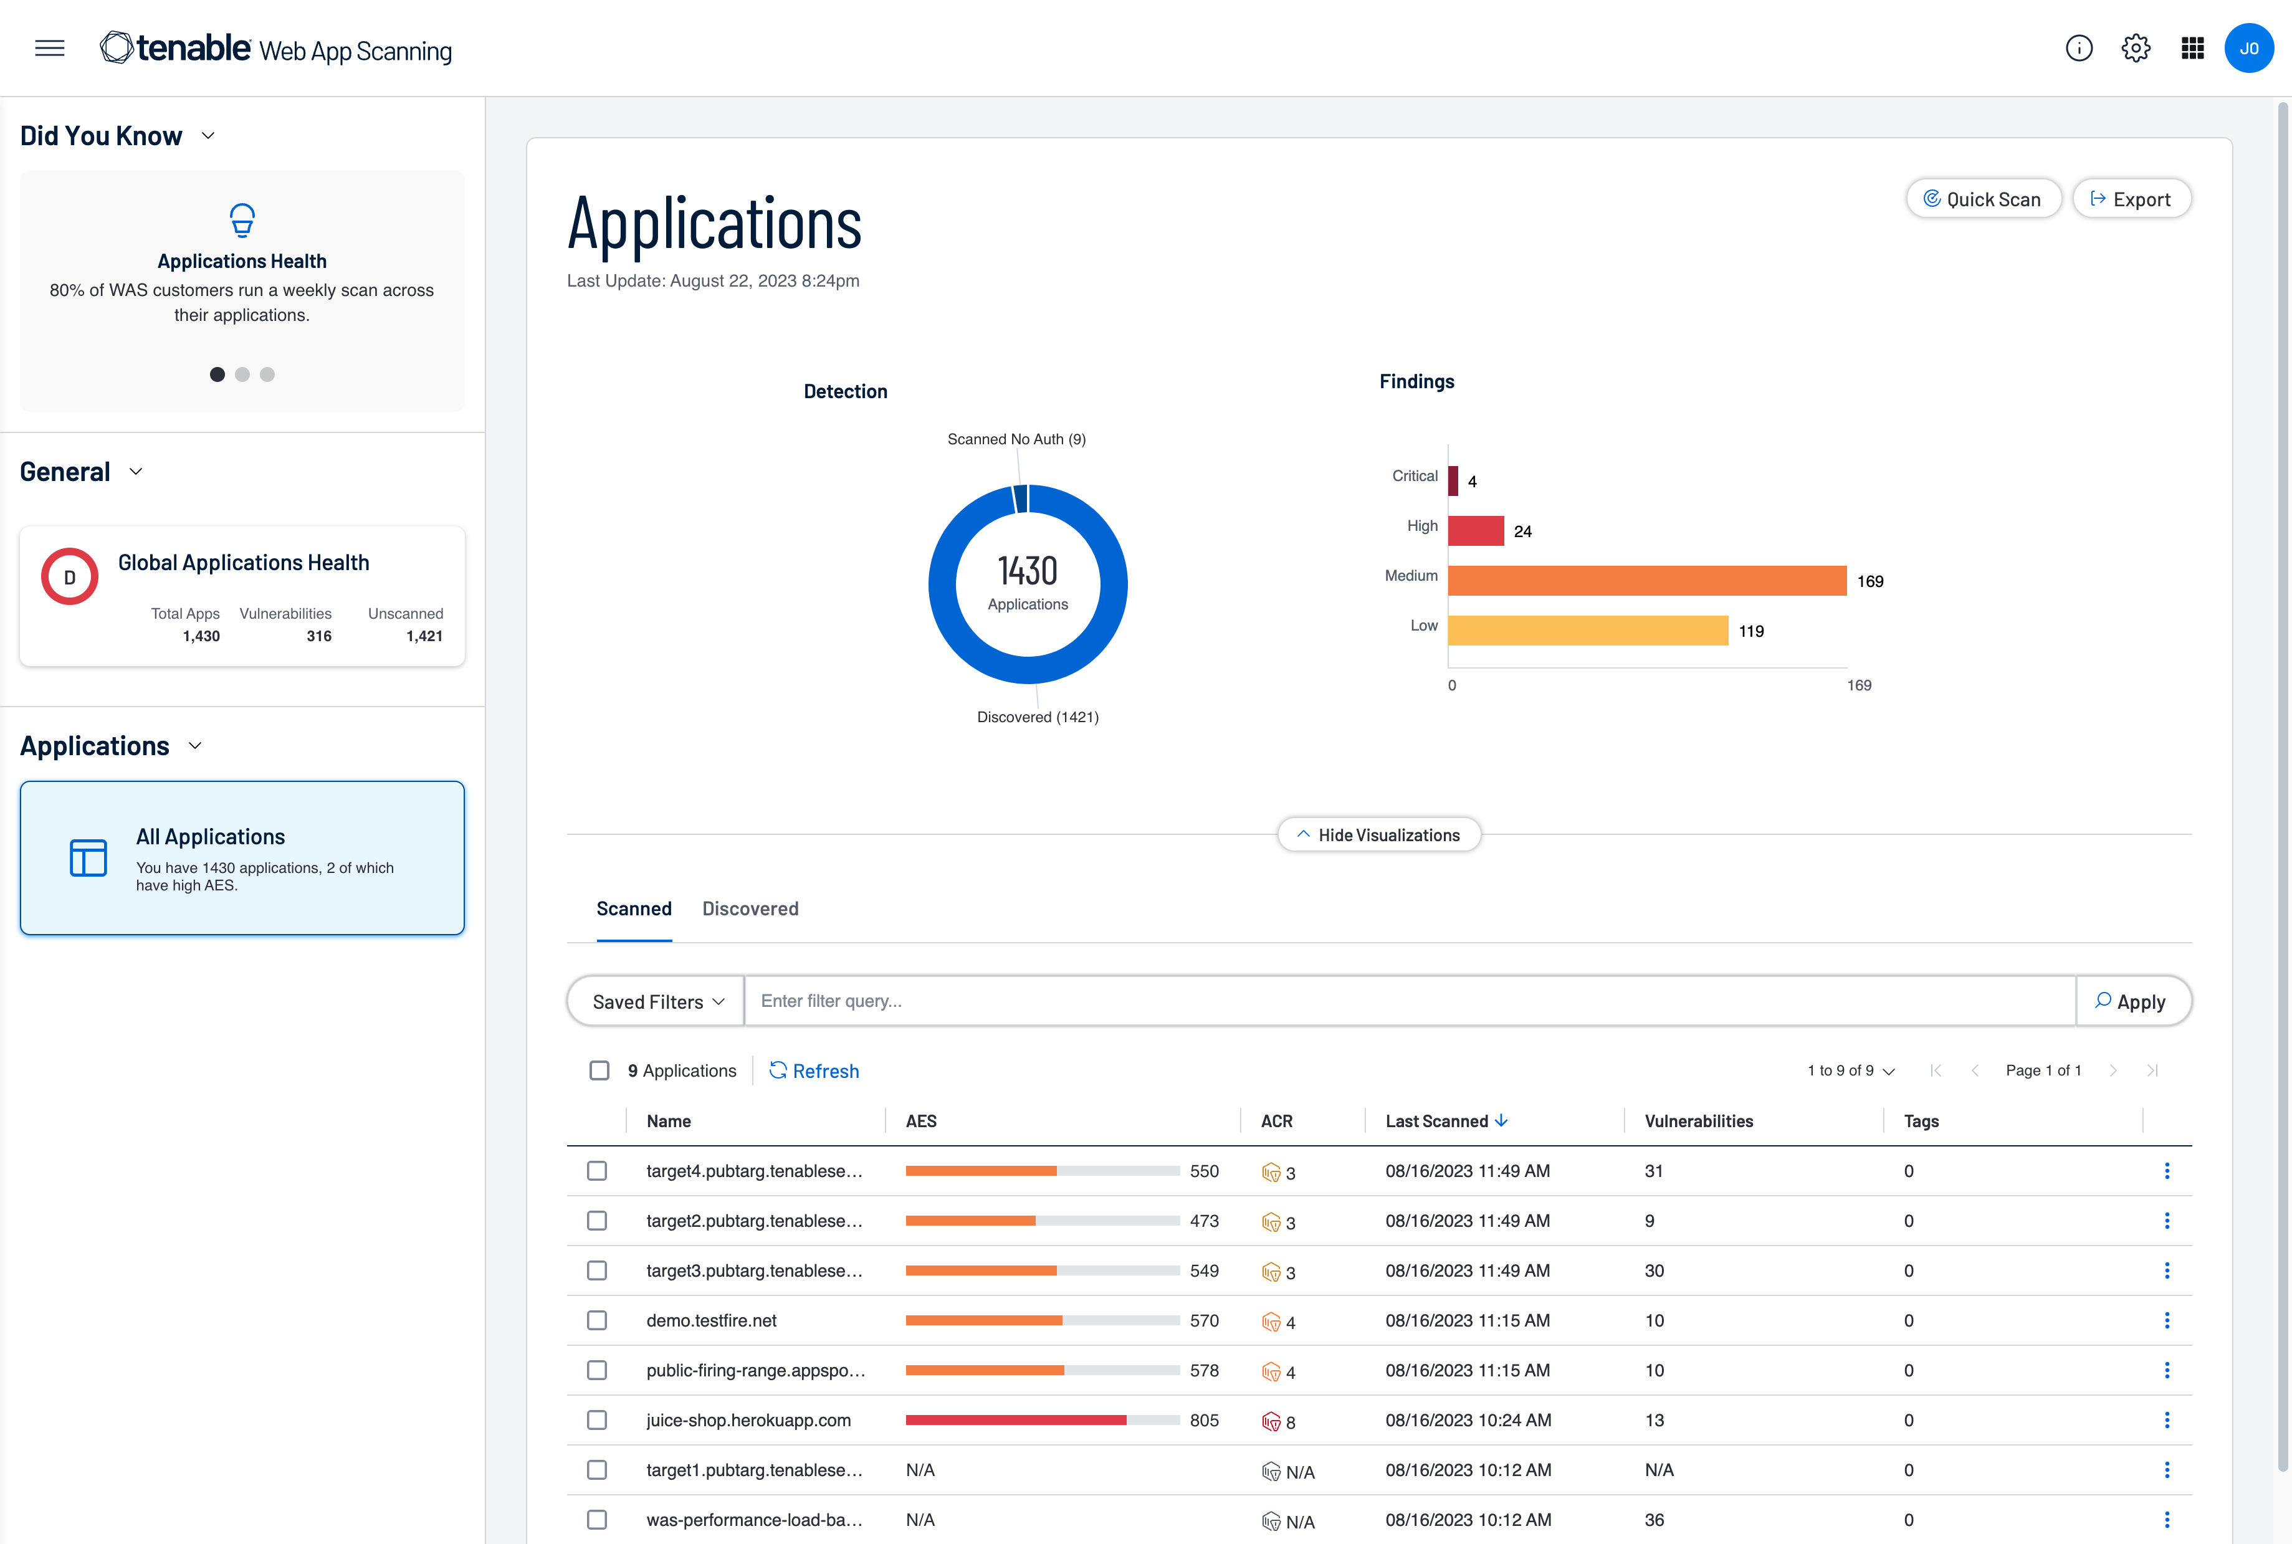Viewport: 2292px width, 1544px height.
Task: Click the JO user avatar
Action: [x=2248, y=48]
